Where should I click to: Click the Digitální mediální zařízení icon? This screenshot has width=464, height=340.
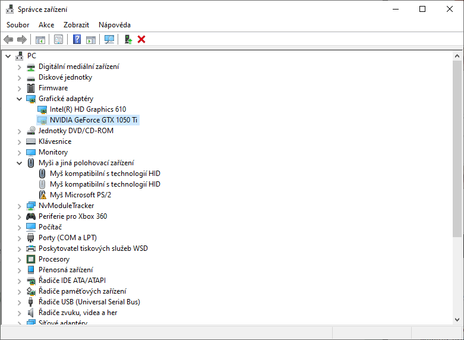(x=31, y=67)
